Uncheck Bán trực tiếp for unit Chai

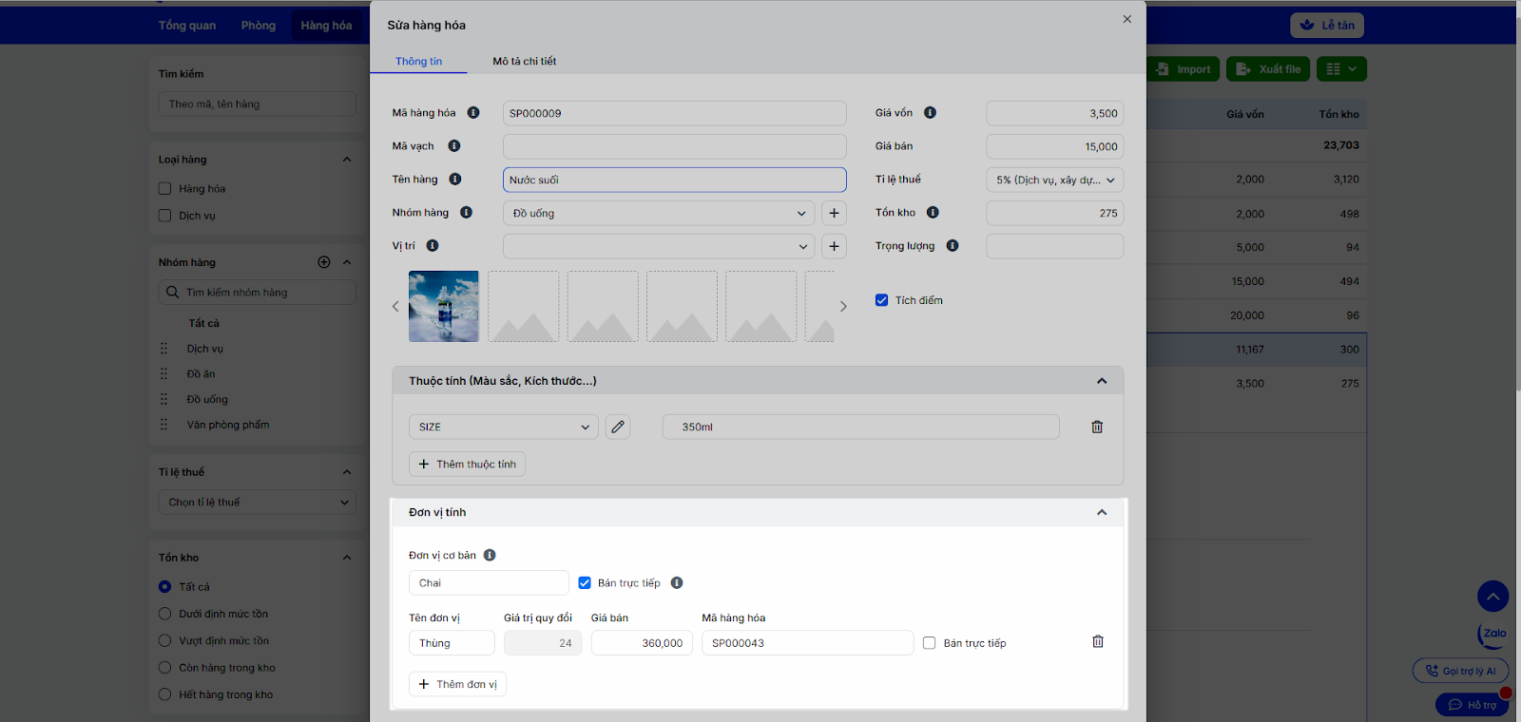coord(585,583)
